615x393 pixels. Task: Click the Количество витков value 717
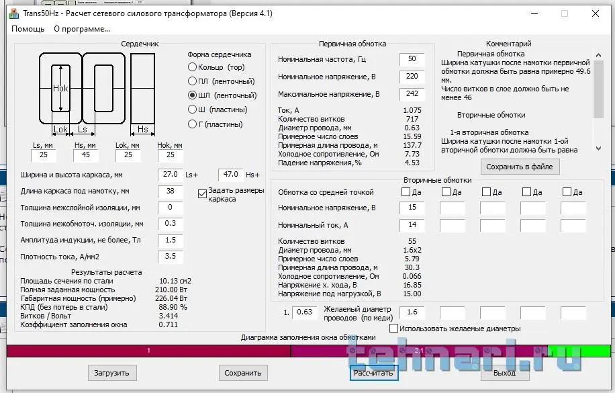(x=412, y=119)
